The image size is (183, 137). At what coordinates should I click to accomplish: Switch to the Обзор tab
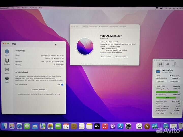86,27
